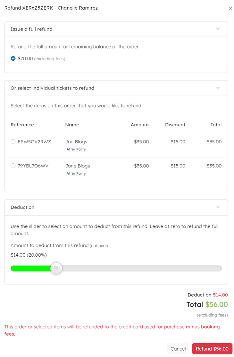Collapse the 'Or select individual tickets to refund' section

(x=218, y=88)
